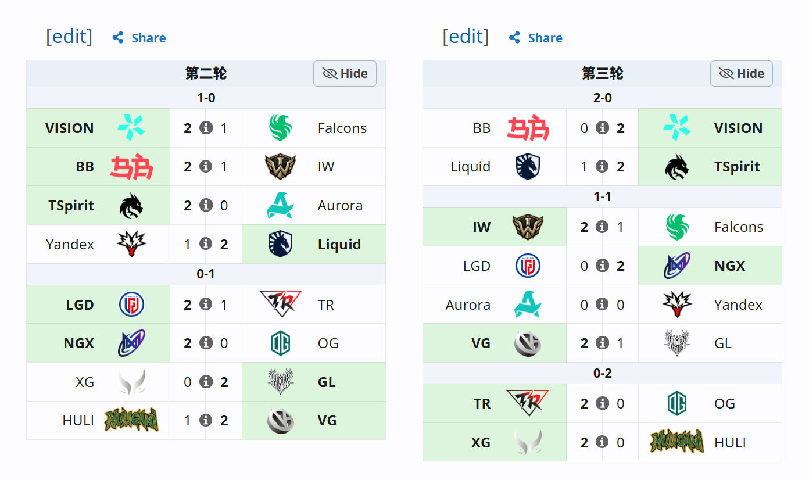Click the TR logo in 第二轮

[281, 304]
